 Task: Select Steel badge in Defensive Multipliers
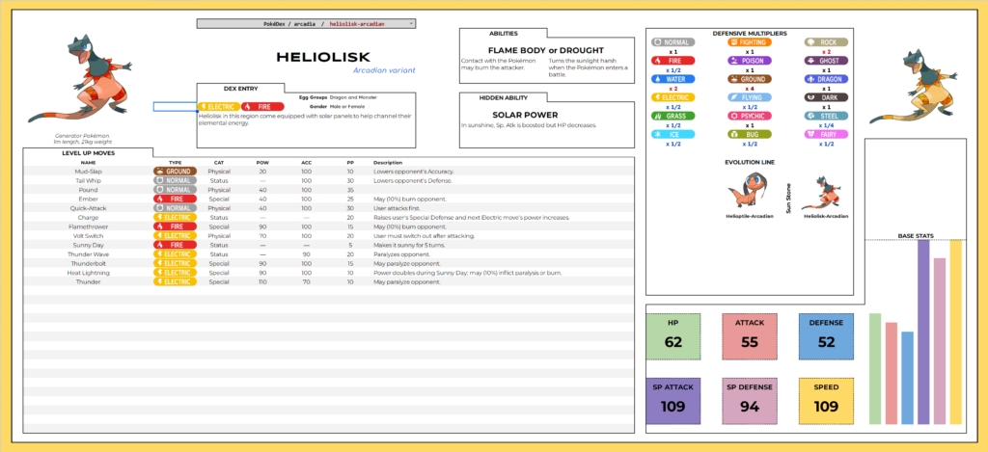point(826,116)
